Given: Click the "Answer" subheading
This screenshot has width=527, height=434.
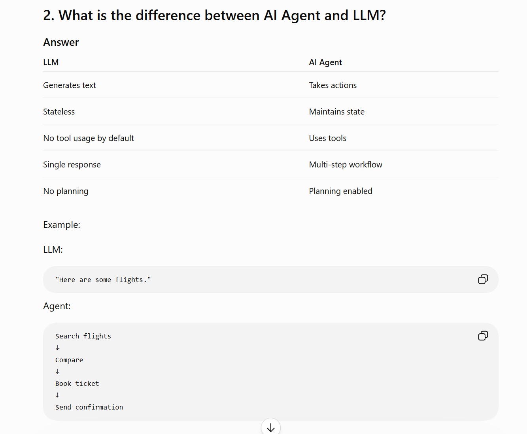Looking at the screenshot, I should [61, 42].
